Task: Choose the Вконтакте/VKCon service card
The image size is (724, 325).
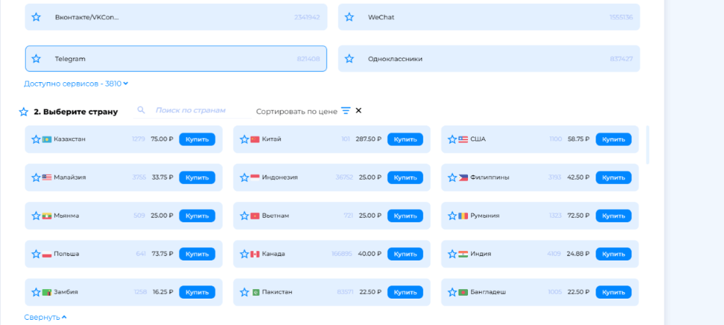Action: coord(176,17)
